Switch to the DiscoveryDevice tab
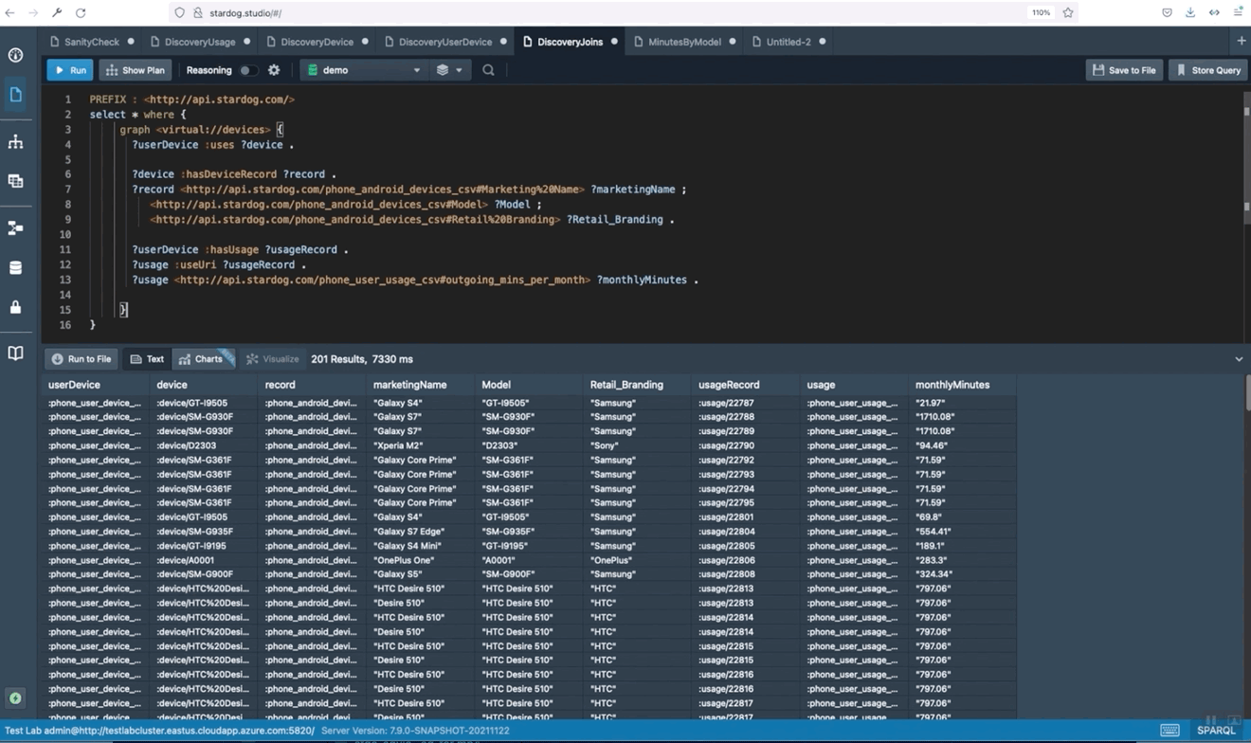 [317, 42]
